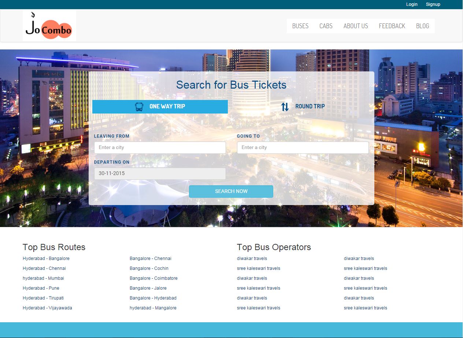
Task: Click the Search for Bus Tickets title
Action: [x=231, y=85]
